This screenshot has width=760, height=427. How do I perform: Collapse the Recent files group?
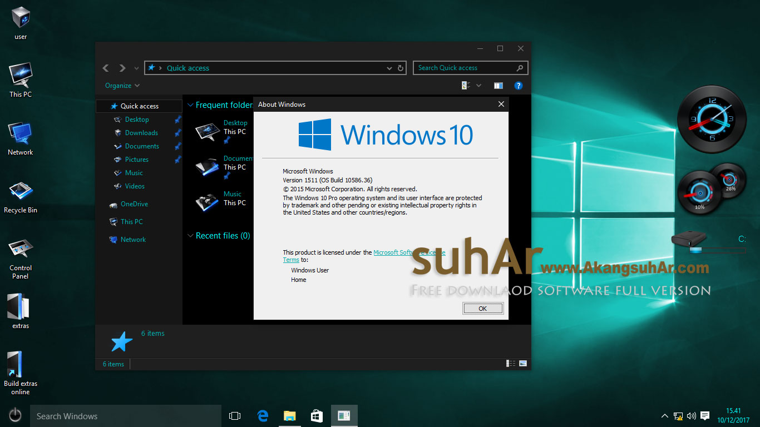point(191,236)
